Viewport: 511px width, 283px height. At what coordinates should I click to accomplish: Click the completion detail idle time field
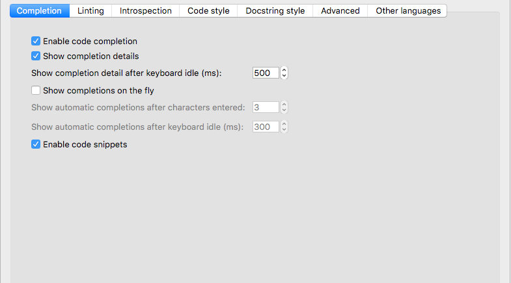pyautogui.click(x=266, y=73)
